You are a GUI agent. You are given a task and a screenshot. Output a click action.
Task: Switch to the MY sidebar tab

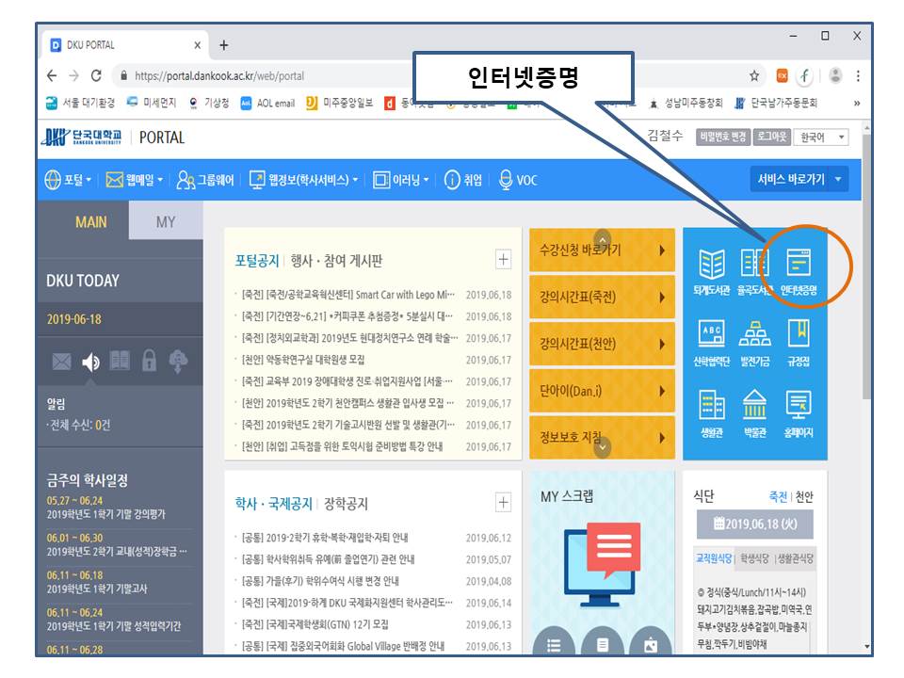point(165,222)
